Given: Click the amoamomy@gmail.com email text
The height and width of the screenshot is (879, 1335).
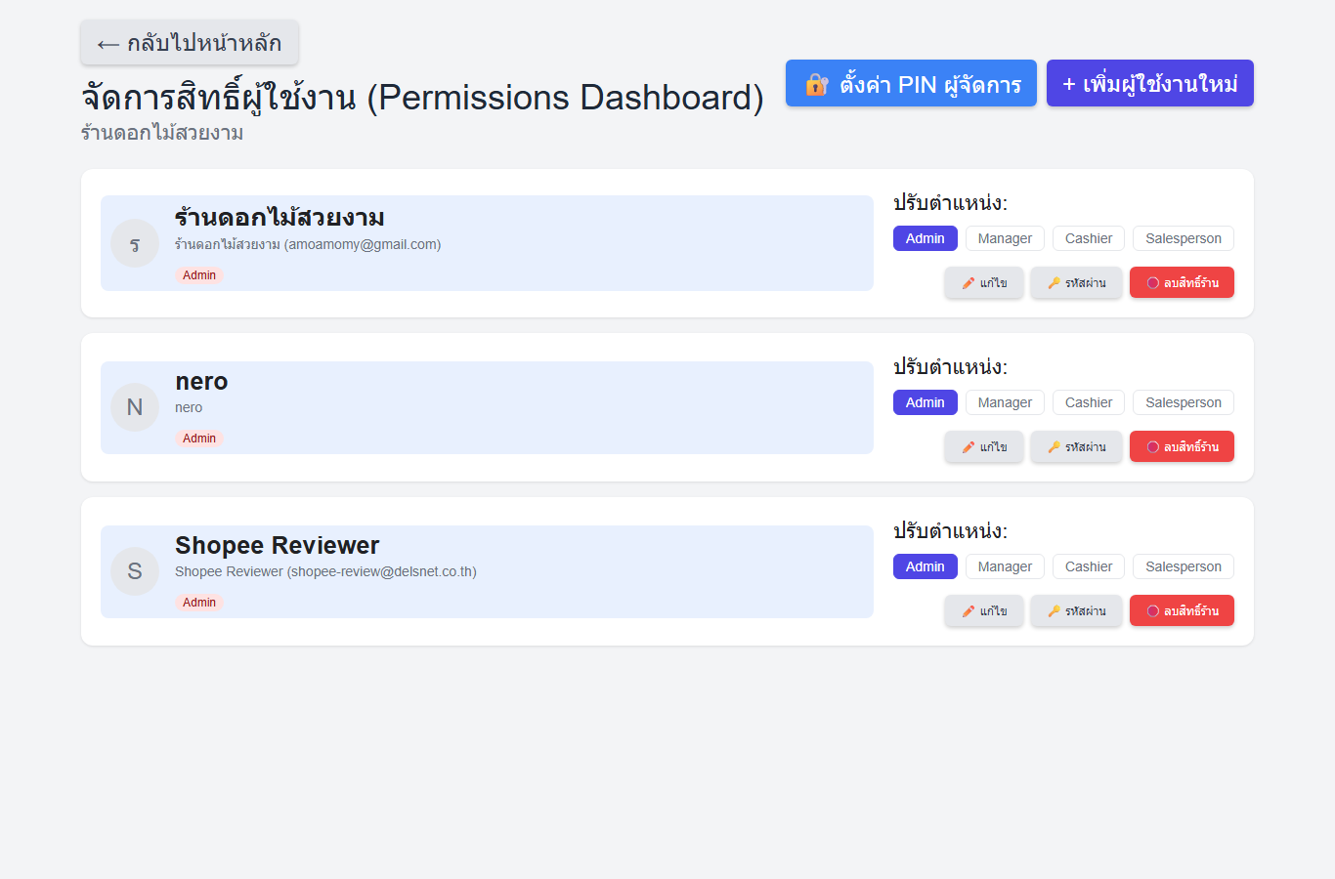Looking at the screenshot, I should [363, 244].
